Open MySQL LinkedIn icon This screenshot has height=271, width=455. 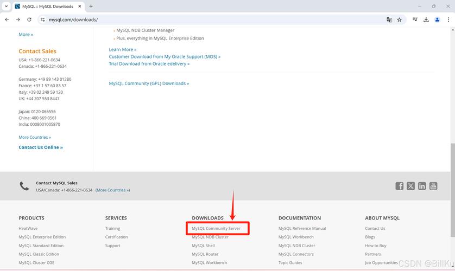pos(422,186)
